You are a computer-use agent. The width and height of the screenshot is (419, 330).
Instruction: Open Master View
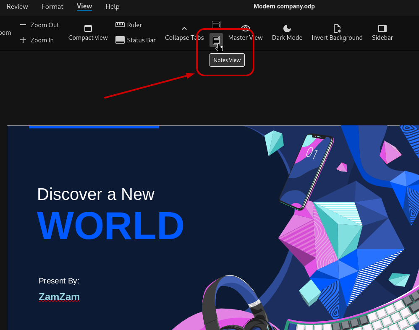(x=246, y=33)
